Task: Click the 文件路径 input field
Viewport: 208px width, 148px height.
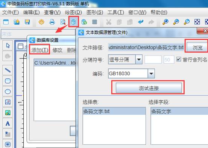Action: coord(146,47)
